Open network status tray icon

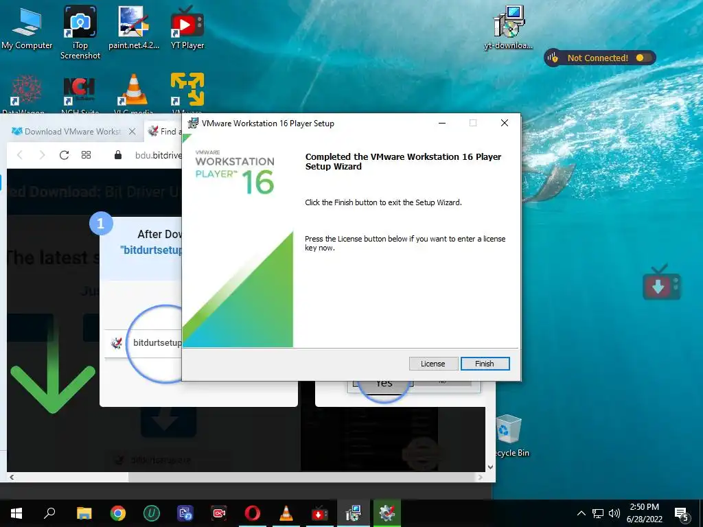pyautogui.click(x=598, y=513)
